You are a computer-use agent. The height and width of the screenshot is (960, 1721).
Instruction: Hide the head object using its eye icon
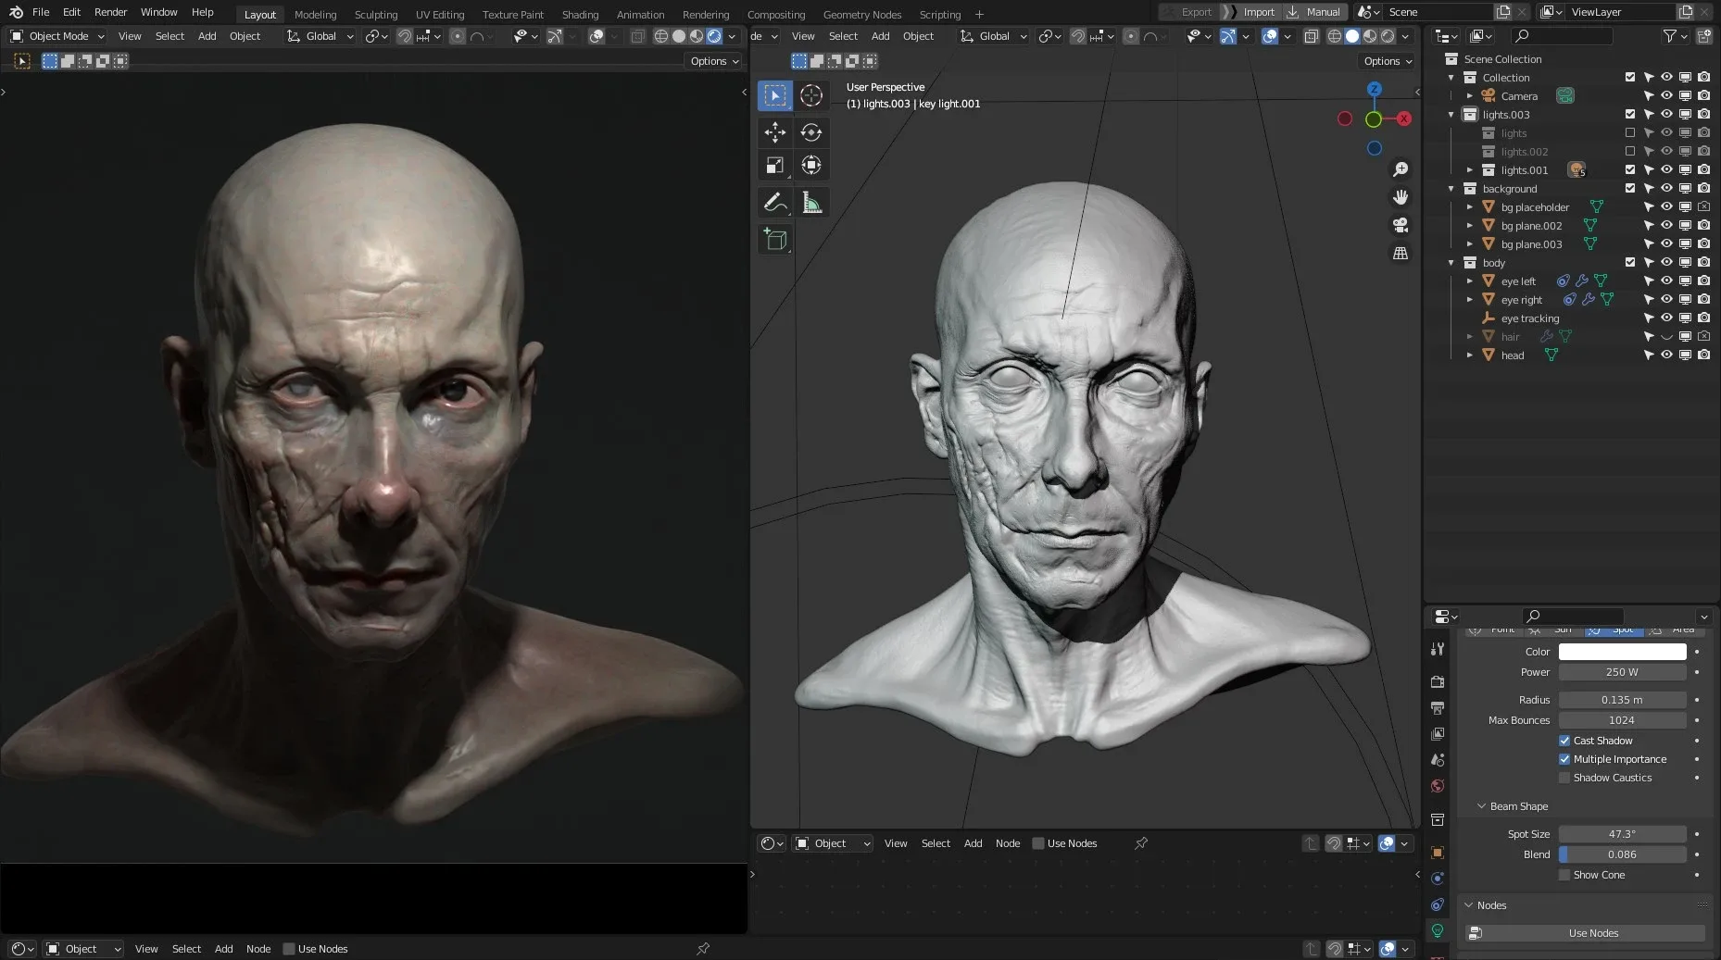pyautogui.click(x=1666, y=355)
